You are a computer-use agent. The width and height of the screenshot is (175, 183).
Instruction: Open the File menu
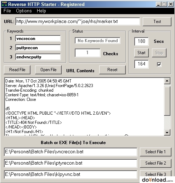pyautogui.click(x=7, y=11)
